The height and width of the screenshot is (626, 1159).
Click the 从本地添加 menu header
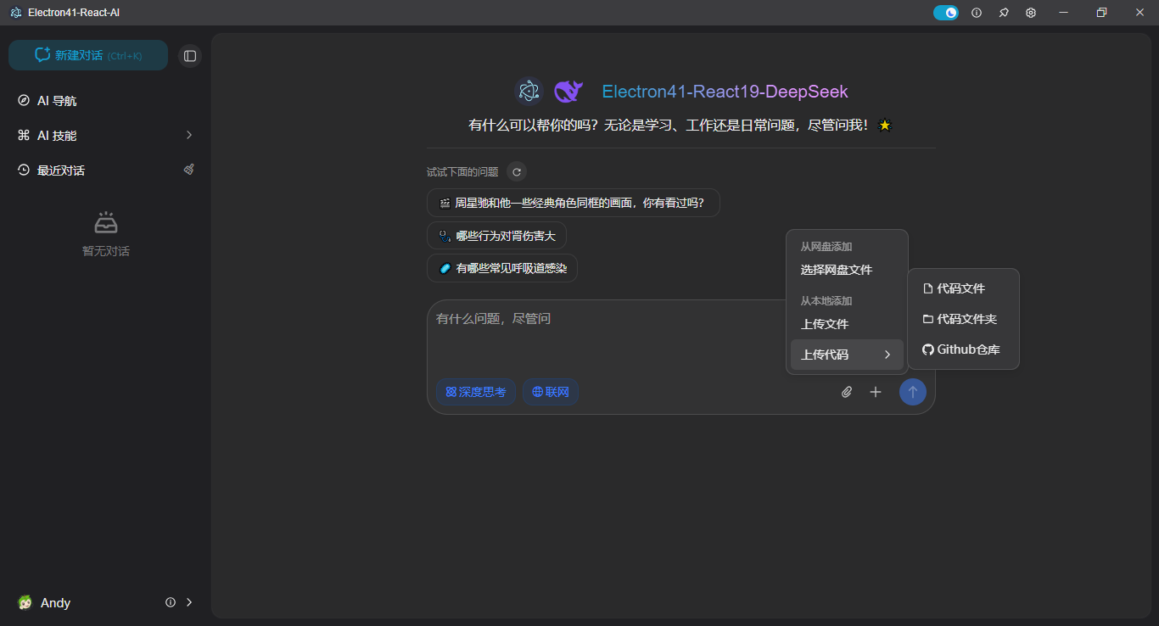click(x=826, y=301)
